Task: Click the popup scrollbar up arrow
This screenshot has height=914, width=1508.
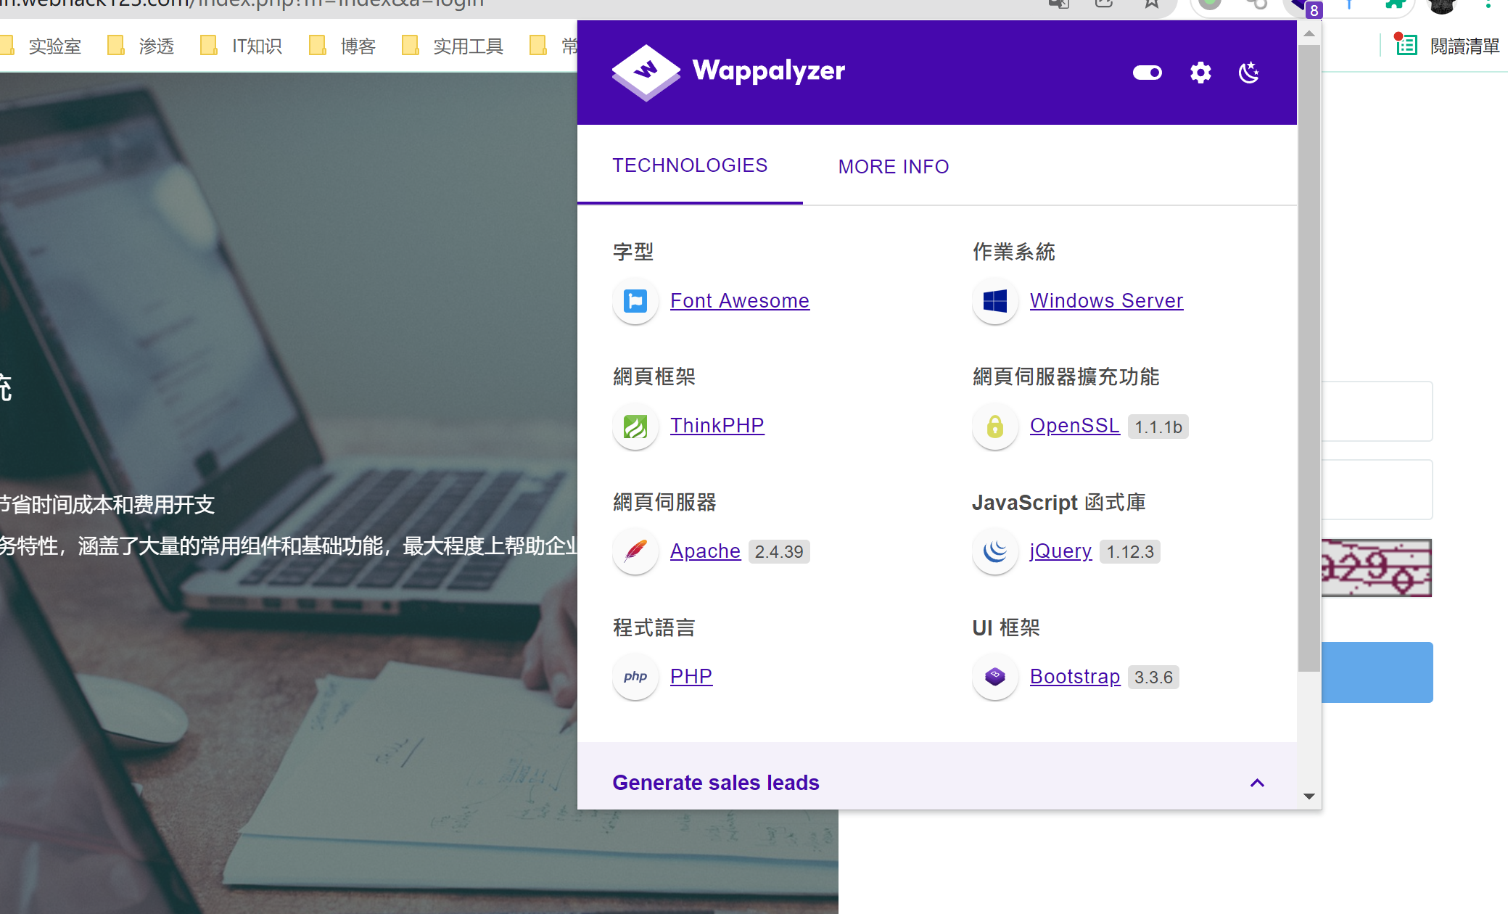Action: point(1309,33)
